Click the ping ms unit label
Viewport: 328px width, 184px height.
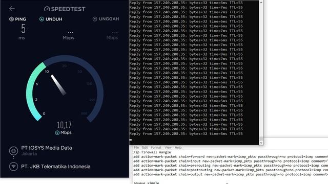tap(22, 38)
